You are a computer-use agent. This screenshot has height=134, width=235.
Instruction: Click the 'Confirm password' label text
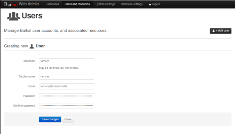click(x=24, y=106)
